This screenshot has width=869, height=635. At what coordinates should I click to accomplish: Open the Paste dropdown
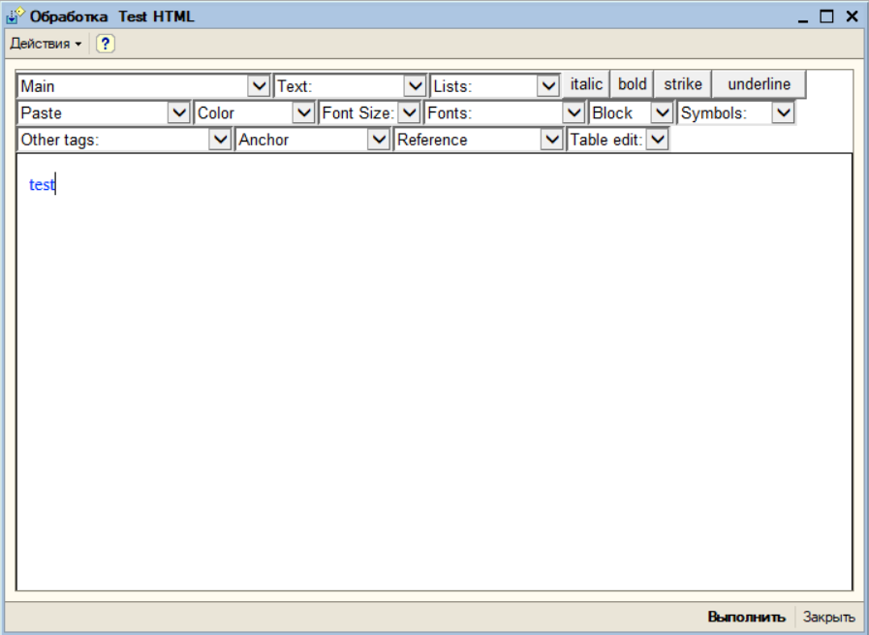105,112
